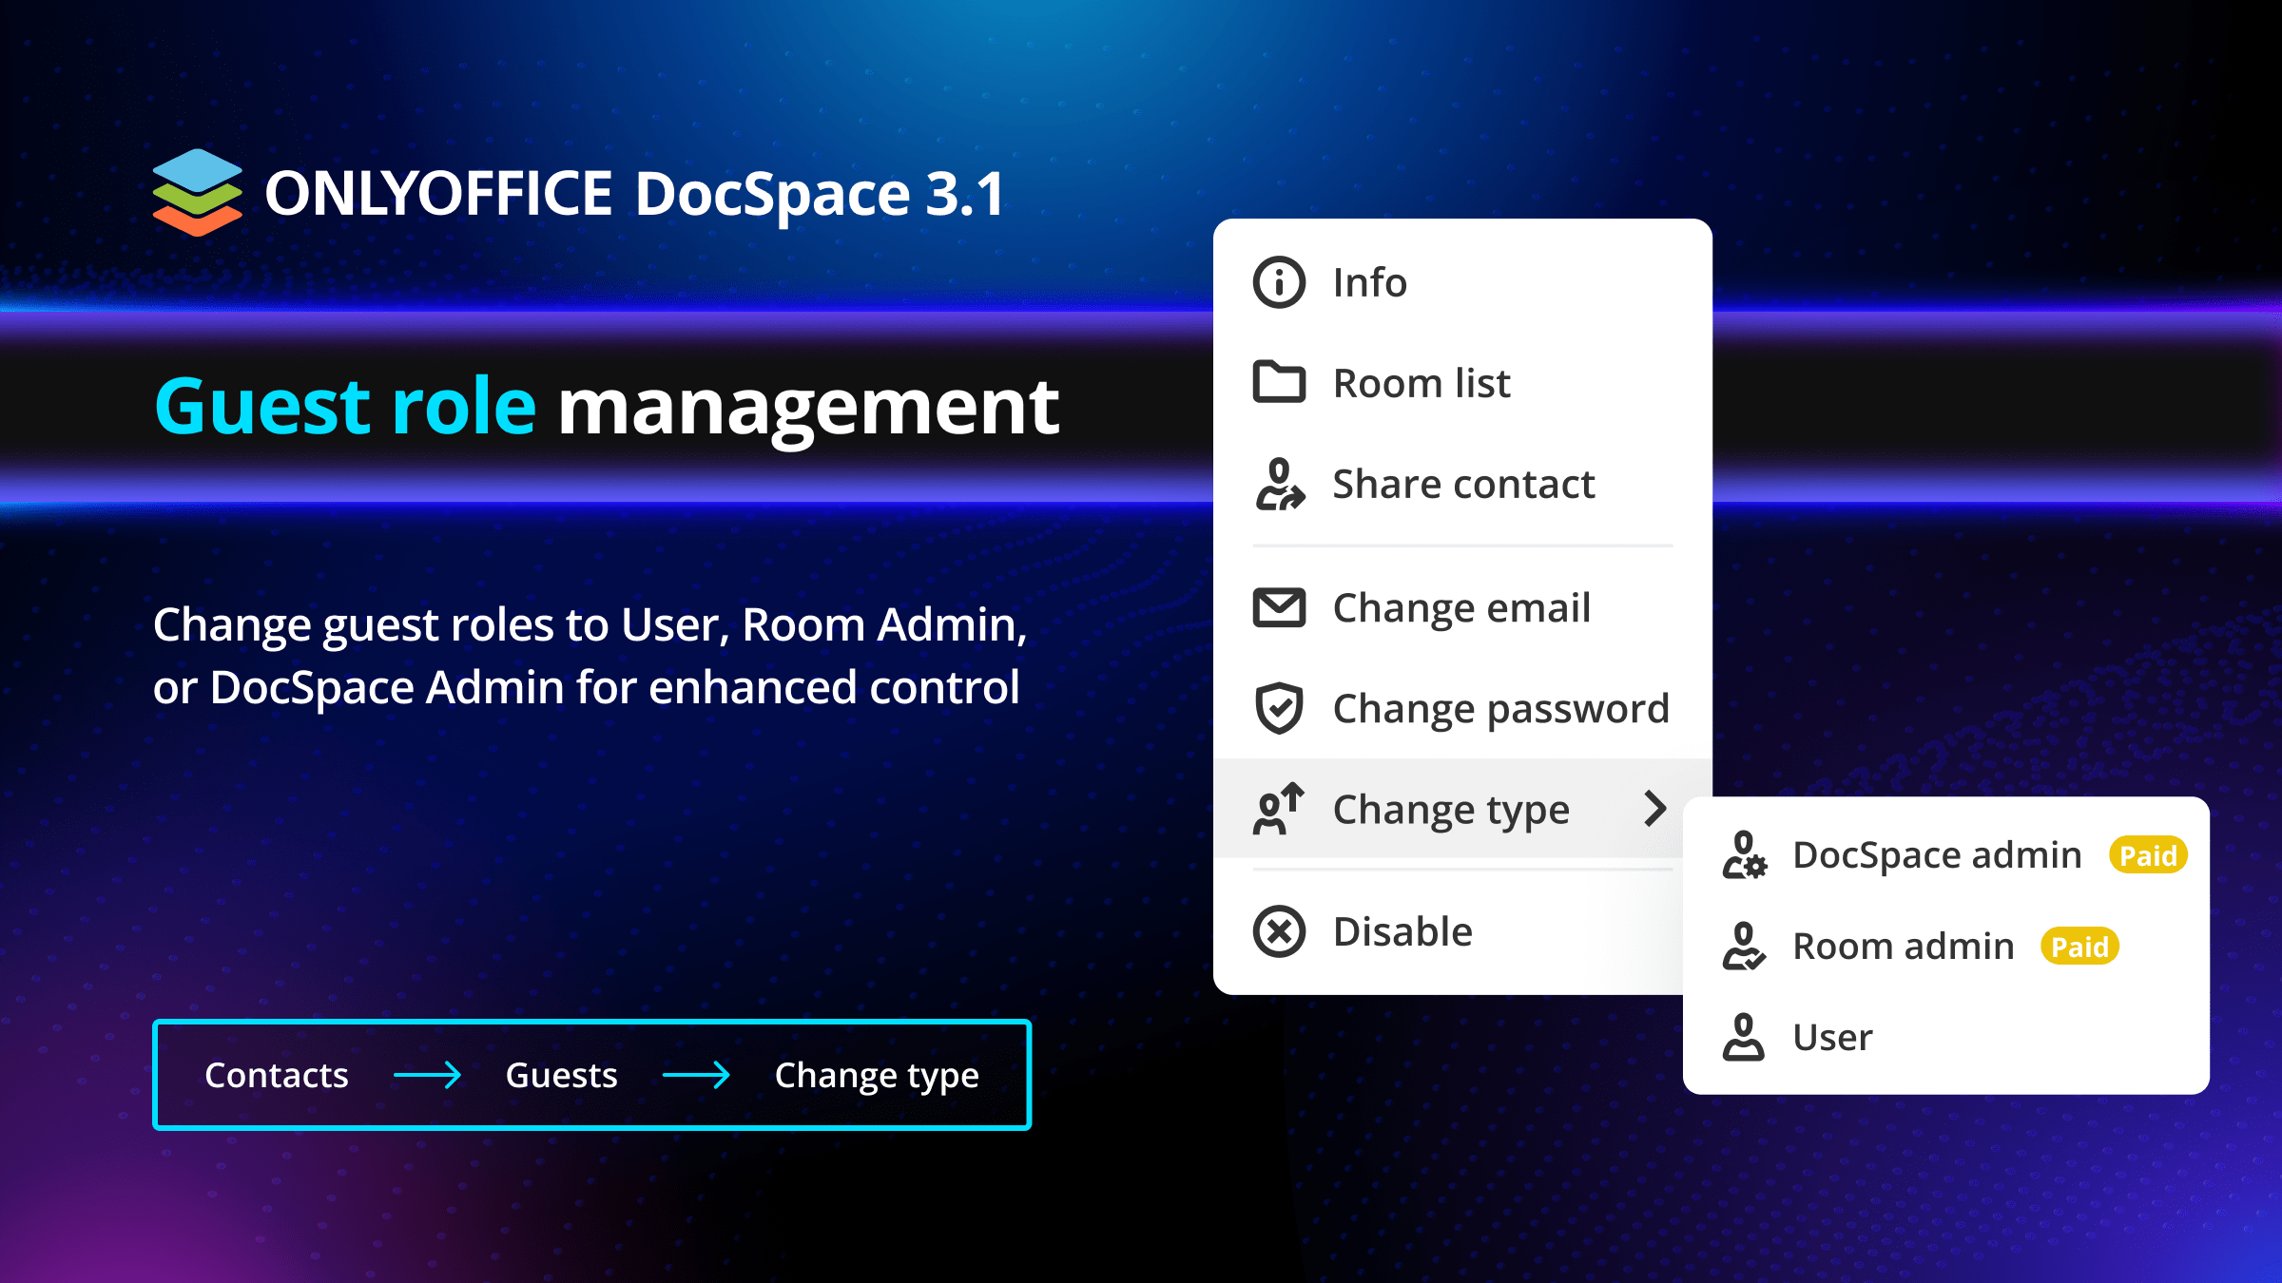Choose Room list from context menu
The width and height of the screenshot is (2282, 1283).
click(1421, 384)
